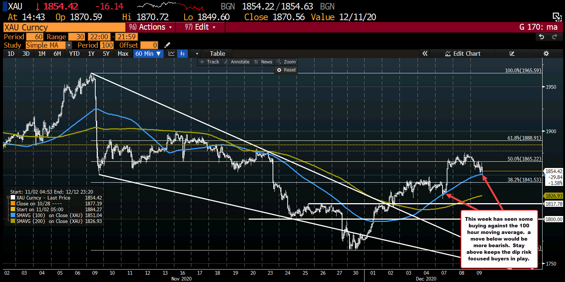This screenshot has height=282, width=565.
Task: Click the 21:59 end time field
Action: pos(127,37)
